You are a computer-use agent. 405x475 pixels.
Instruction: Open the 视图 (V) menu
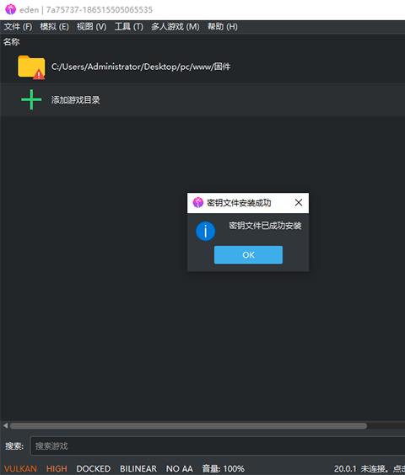pyautogui.click(x=91, y=27)
